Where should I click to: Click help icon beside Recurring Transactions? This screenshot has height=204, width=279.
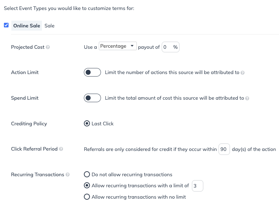[x=68, y=175]
